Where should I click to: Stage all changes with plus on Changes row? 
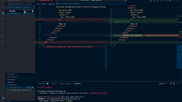(30, 11)
